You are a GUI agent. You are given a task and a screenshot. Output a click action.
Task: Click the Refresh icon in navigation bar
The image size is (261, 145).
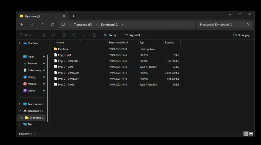coord(52,25)
